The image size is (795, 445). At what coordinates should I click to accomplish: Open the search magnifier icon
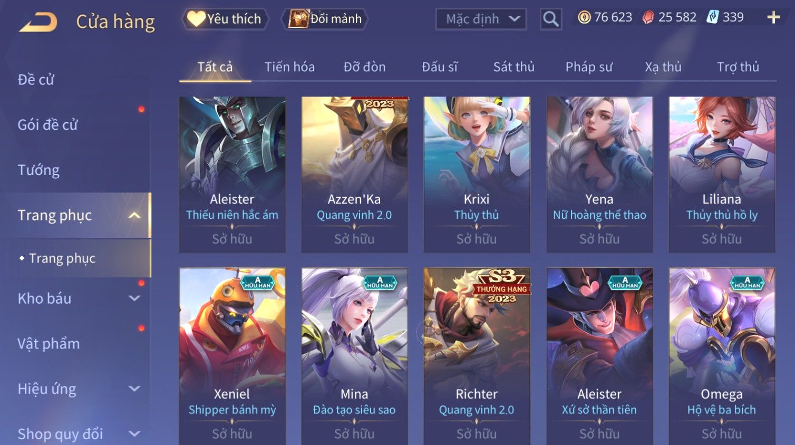click(550, 19)
